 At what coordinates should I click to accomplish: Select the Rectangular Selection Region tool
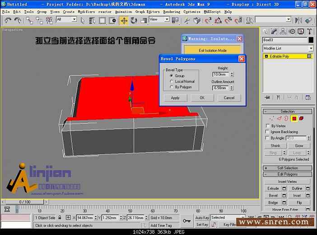102,20
